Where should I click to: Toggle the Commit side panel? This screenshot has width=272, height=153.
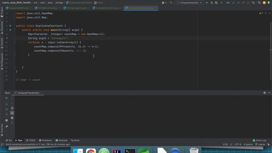click(x=2, y=43)
